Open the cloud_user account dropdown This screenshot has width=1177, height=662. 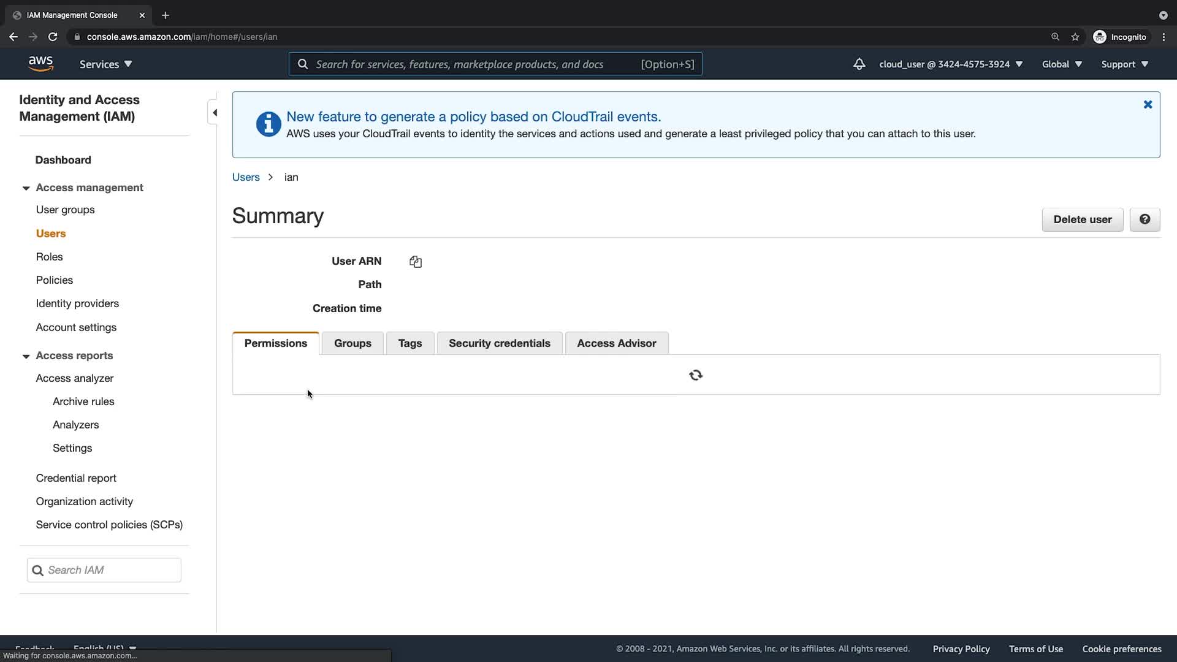pyautogui.click(x=950, y=64)
